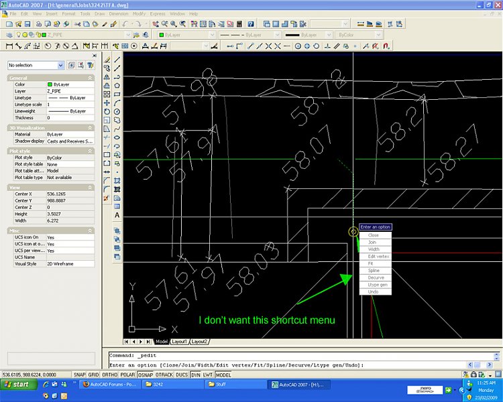Open the ByLayer linetype control dropdown

(x=277, y=35)
